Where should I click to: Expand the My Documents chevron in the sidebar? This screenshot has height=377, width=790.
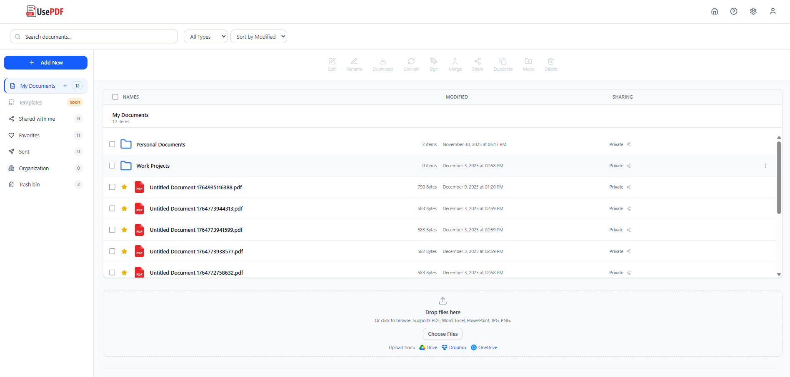coord(65,86)
